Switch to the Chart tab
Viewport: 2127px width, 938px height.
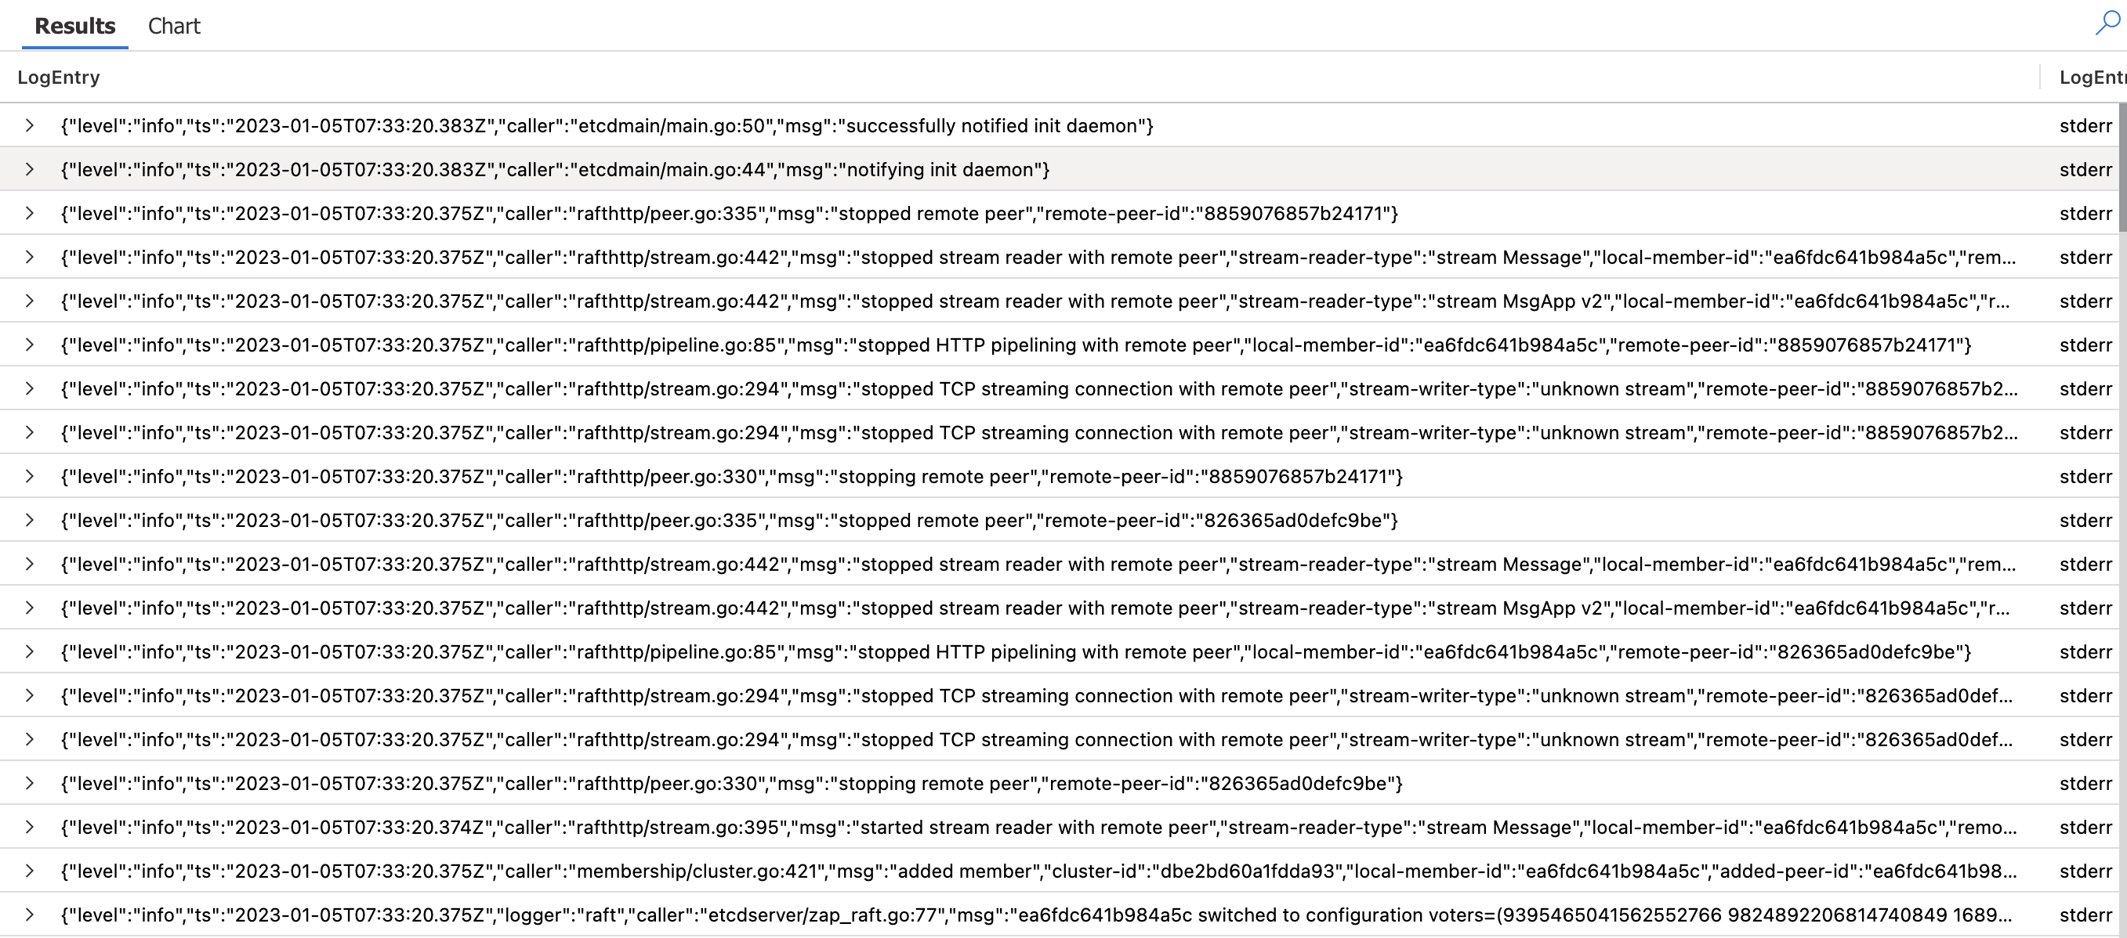(173, 27)
